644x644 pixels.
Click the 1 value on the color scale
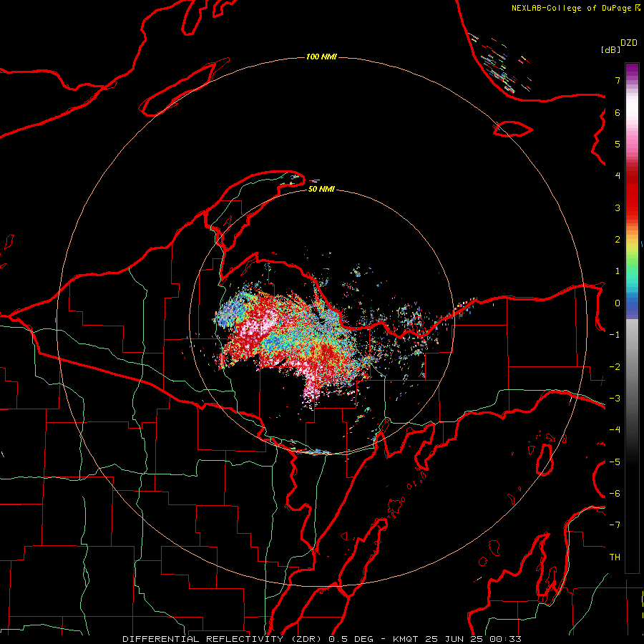618,271
